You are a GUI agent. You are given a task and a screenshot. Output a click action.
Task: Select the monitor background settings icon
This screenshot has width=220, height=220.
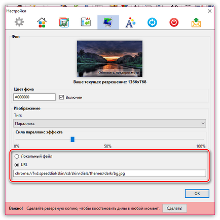click(x=108, y=22)
